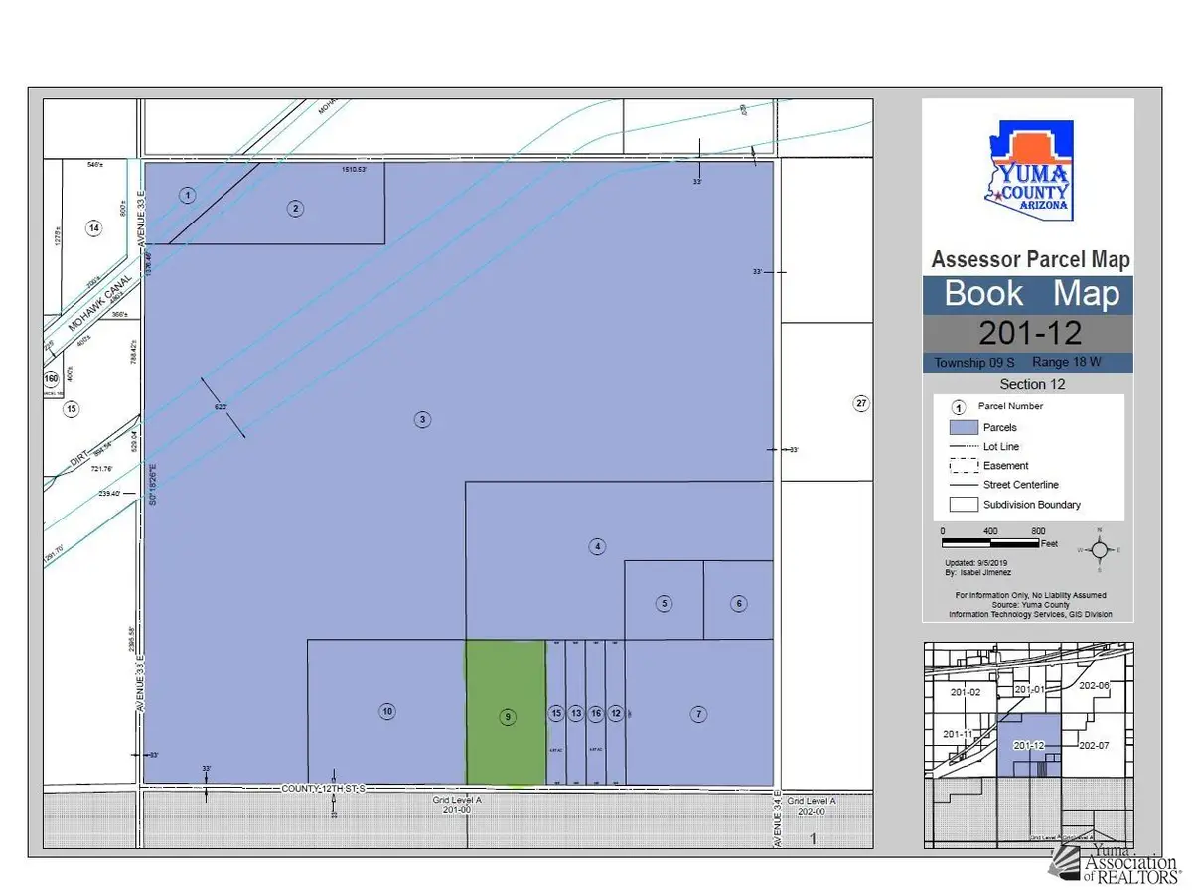The width and height of the screenshot is (1192, 890).
Task: Click parcel number 14 marker
Action: click(x=93, y=228)
